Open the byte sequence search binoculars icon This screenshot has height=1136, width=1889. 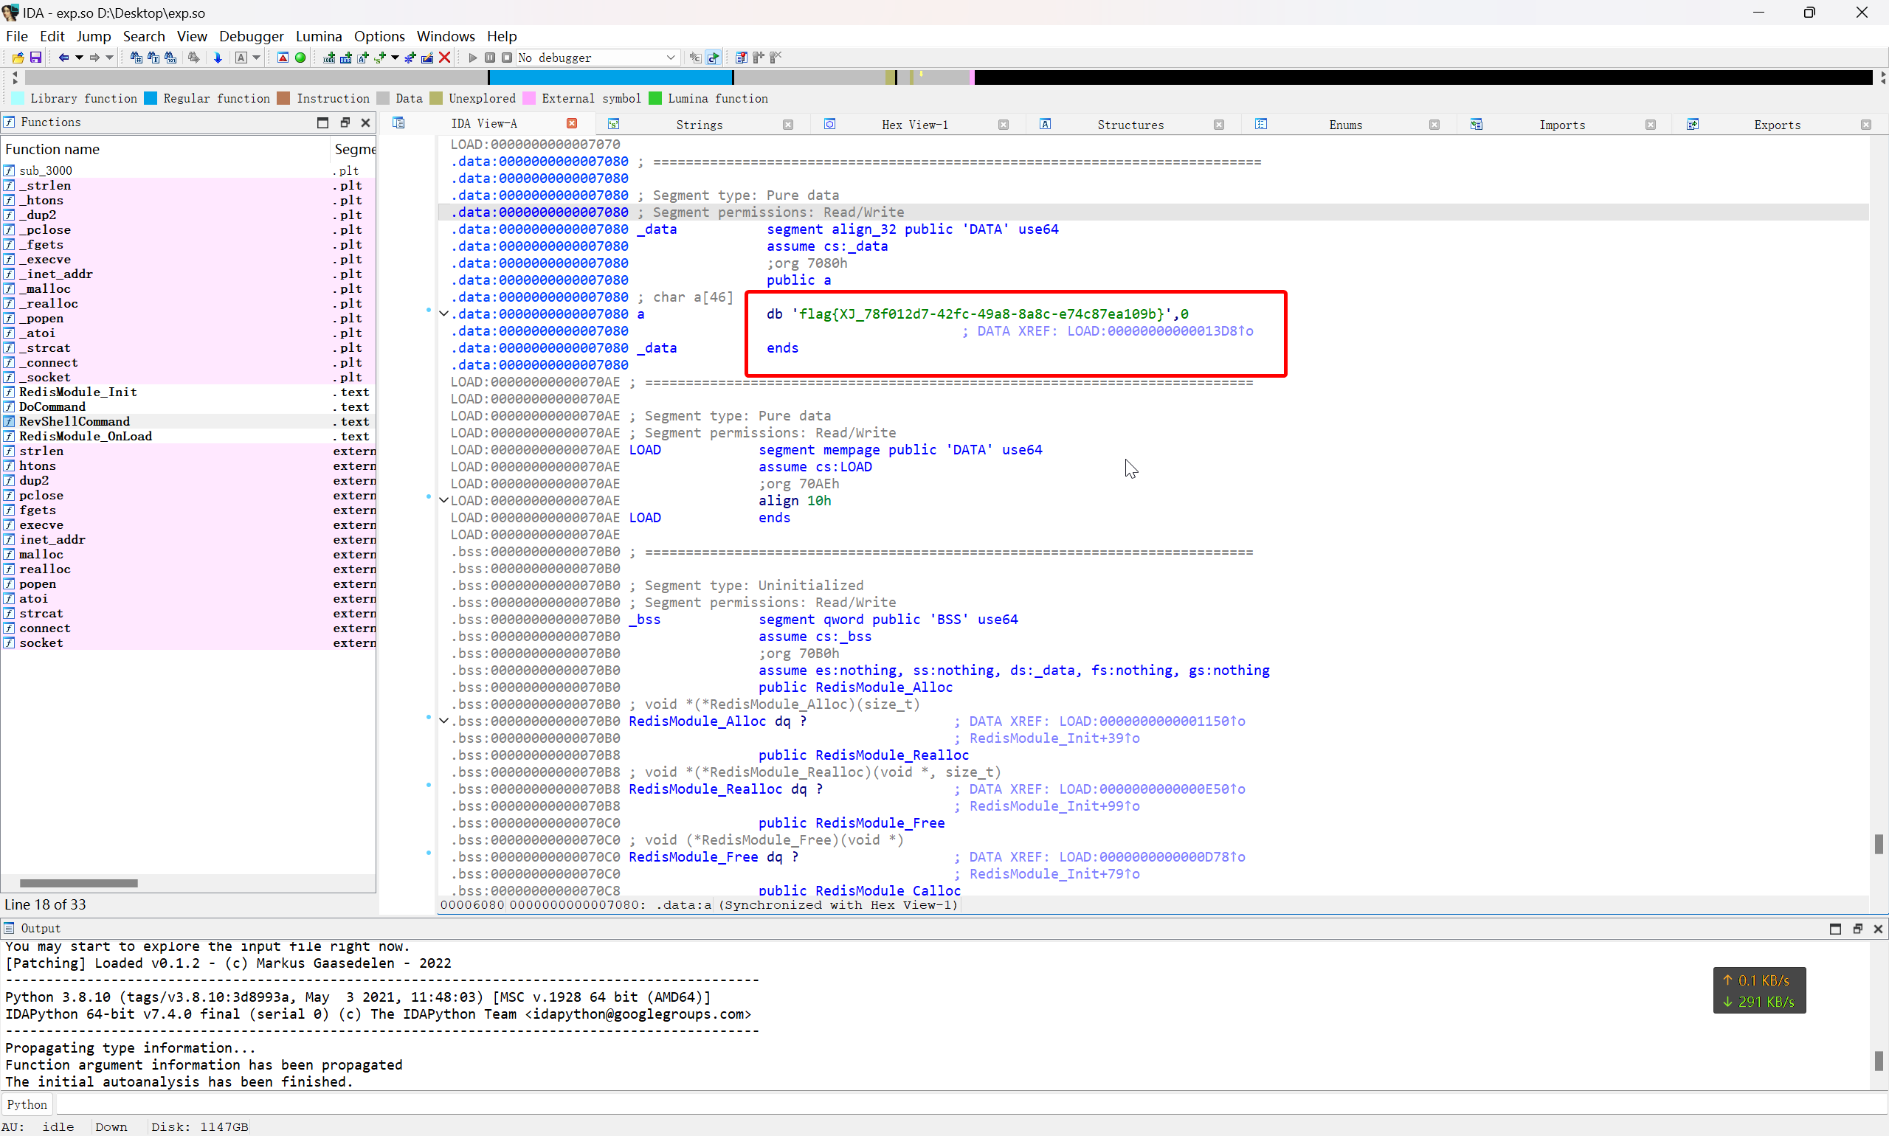click(170, 58)
